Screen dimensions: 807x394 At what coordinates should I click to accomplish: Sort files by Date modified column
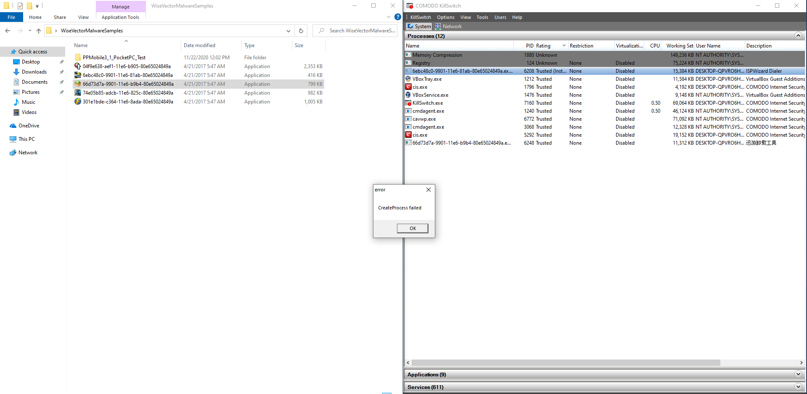pos(212,45)
